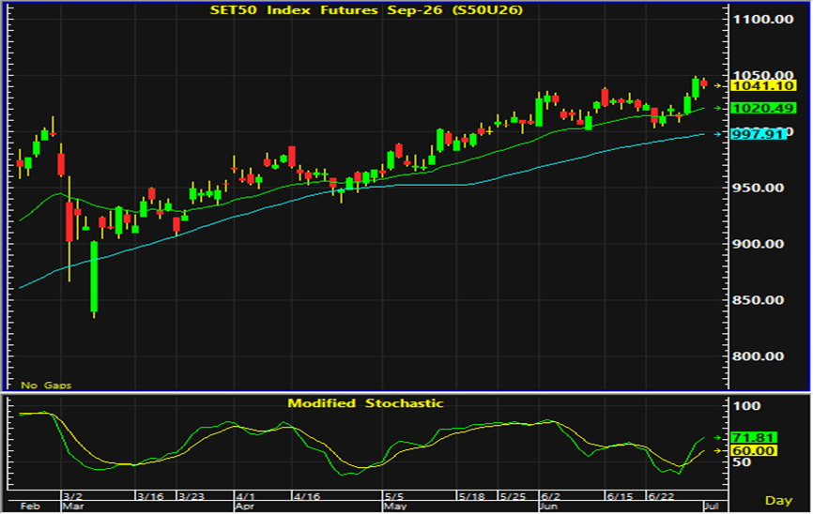The height and width of the screenshot is (514, 813).
Task: Click the Feb month label
Action: point(29,506)
